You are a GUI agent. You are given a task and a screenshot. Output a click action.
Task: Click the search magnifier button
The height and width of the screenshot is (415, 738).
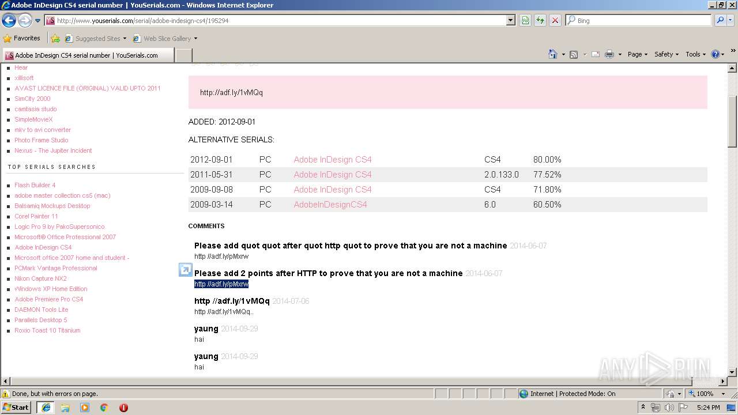coord(720,20)
